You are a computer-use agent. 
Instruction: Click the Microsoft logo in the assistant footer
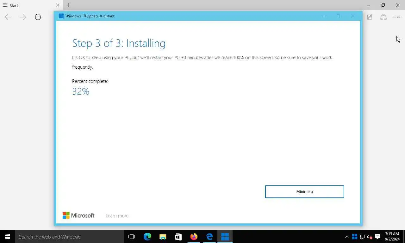(x=78, y=215)
